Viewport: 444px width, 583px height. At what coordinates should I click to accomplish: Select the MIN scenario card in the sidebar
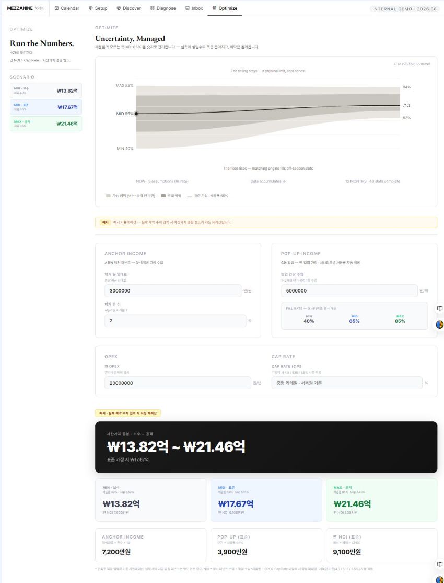(45, 91)
